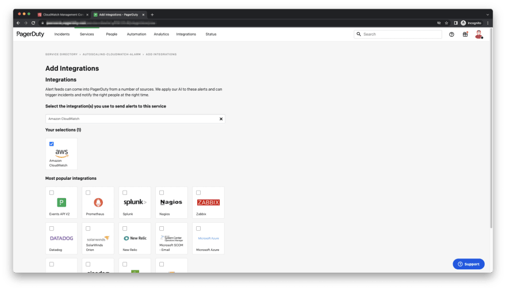Check the New Relic checkbox
The image size is (506, 290).
(125, 229)
